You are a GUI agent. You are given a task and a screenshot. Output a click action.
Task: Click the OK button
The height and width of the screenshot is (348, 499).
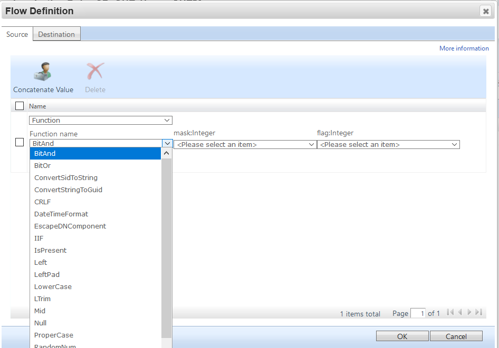(x=402, y=336)
